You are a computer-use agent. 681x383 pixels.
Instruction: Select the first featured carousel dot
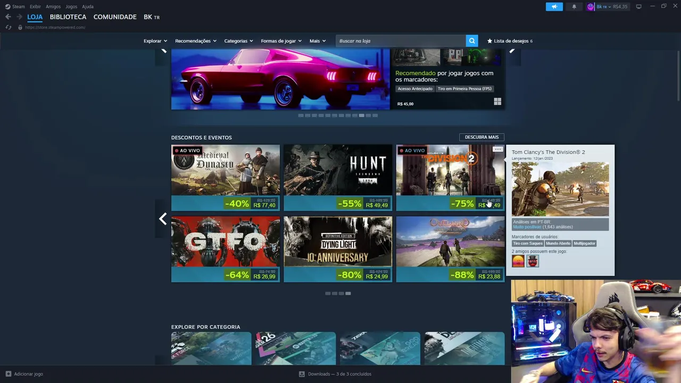point(301,115)
